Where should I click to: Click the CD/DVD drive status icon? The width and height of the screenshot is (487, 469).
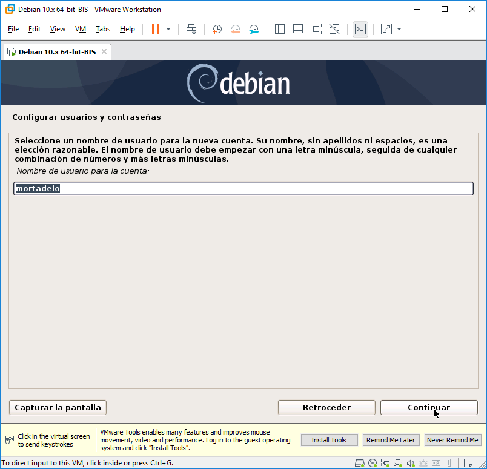pyautogui.click(x=373, y=464)
